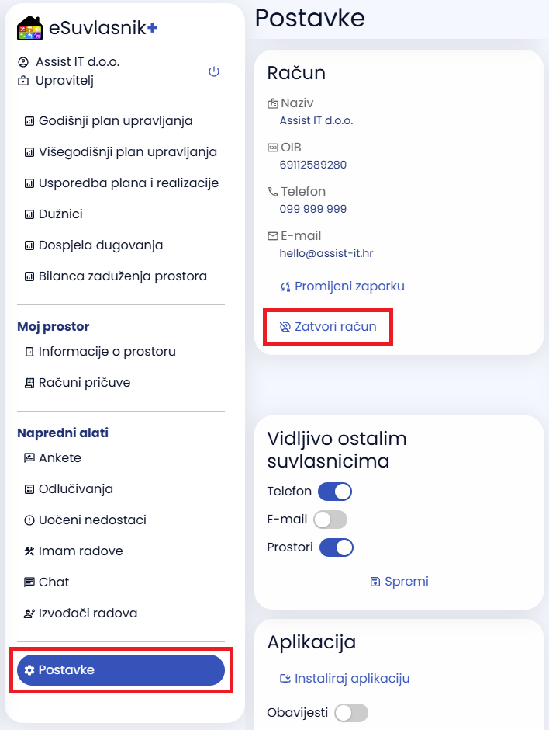
Task: Select Bilanca zaduženja prostora
Action: coord(121,276)
